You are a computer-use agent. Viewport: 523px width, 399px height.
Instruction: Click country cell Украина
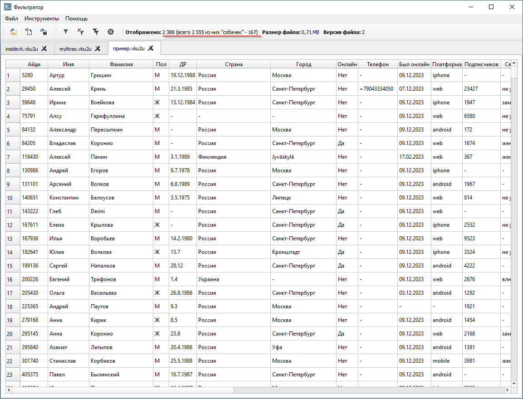234,279
